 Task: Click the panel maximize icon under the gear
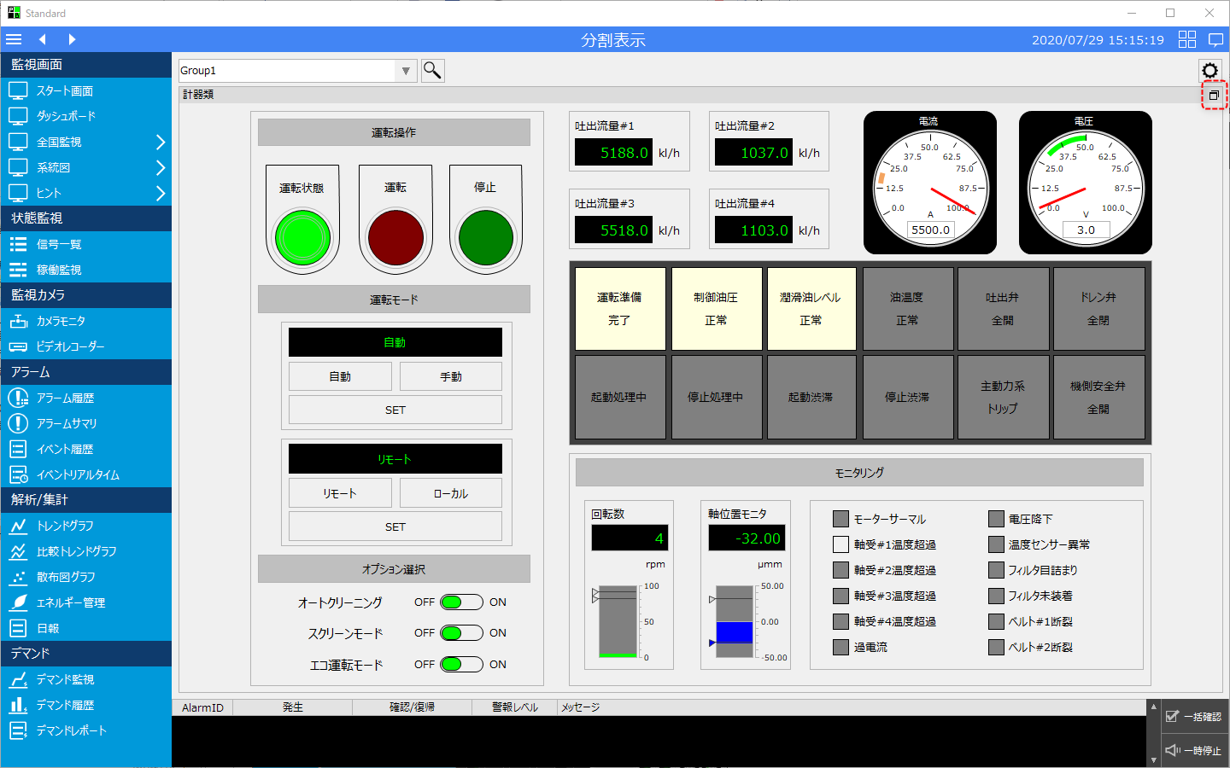pyautogui.click(x=1214, y=96)
